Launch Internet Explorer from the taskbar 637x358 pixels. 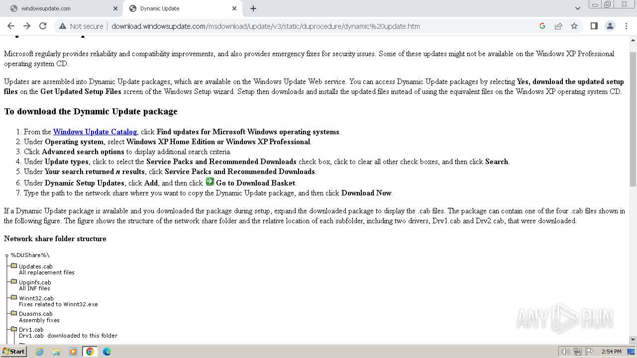tap(40, 352)
